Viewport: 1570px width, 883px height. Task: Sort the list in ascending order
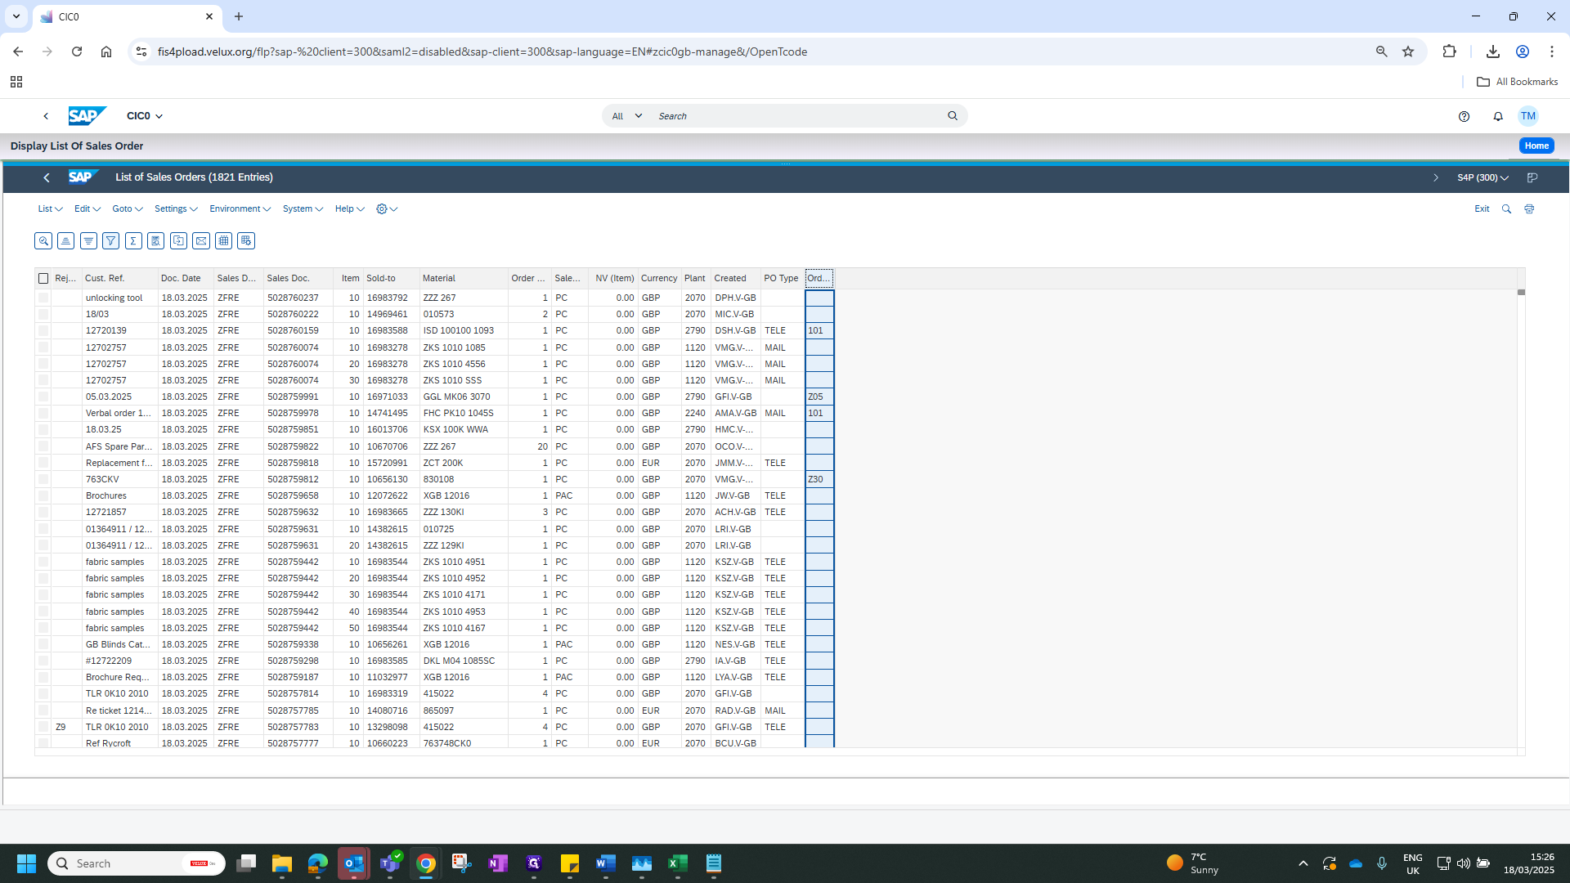click(66, 240)
